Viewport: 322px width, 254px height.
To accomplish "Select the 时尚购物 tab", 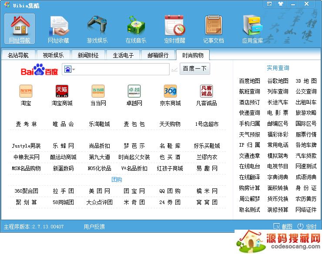I will [193, 55].
